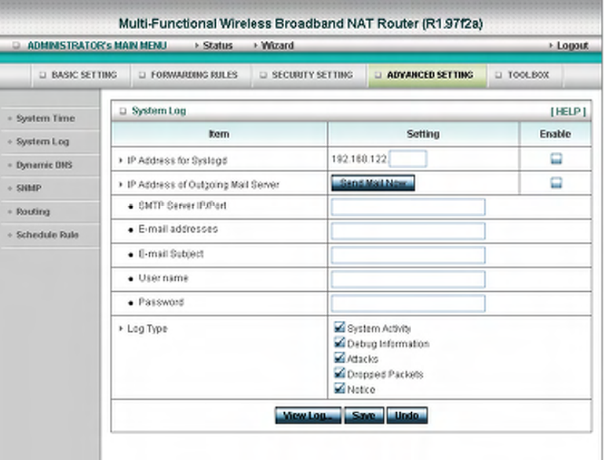
Task: Toggle the Notice checkbox
Action: [x=339, y=388]
